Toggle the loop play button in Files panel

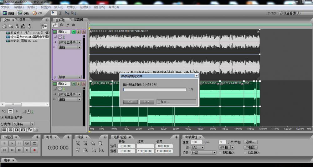click(11, 111)
